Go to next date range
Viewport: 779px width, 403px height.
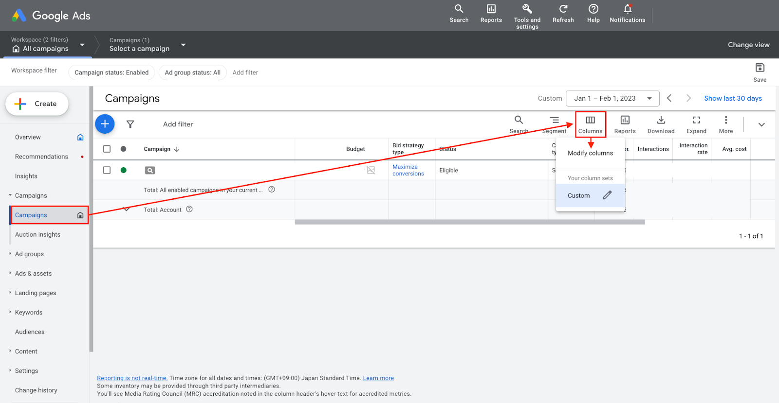688,98
